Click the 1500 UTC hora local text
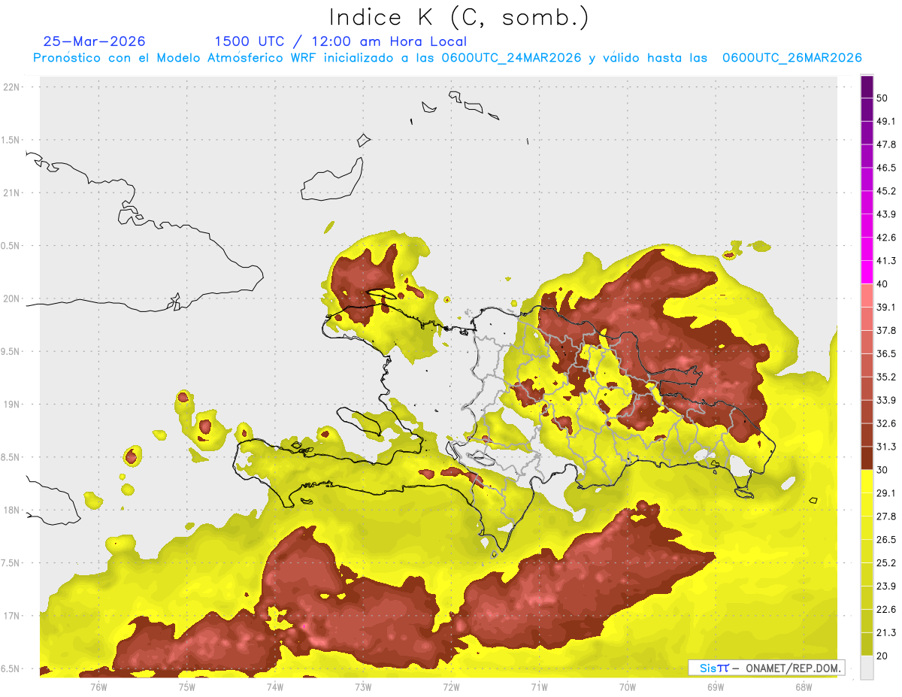 pos(340,41)
